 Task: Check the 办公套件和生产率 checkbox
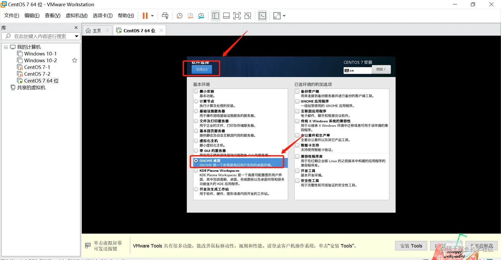pos(297,135)
